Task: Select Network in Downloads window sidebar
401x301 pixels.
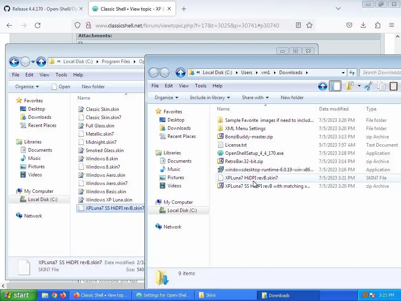Action: [x=172, y=227]
